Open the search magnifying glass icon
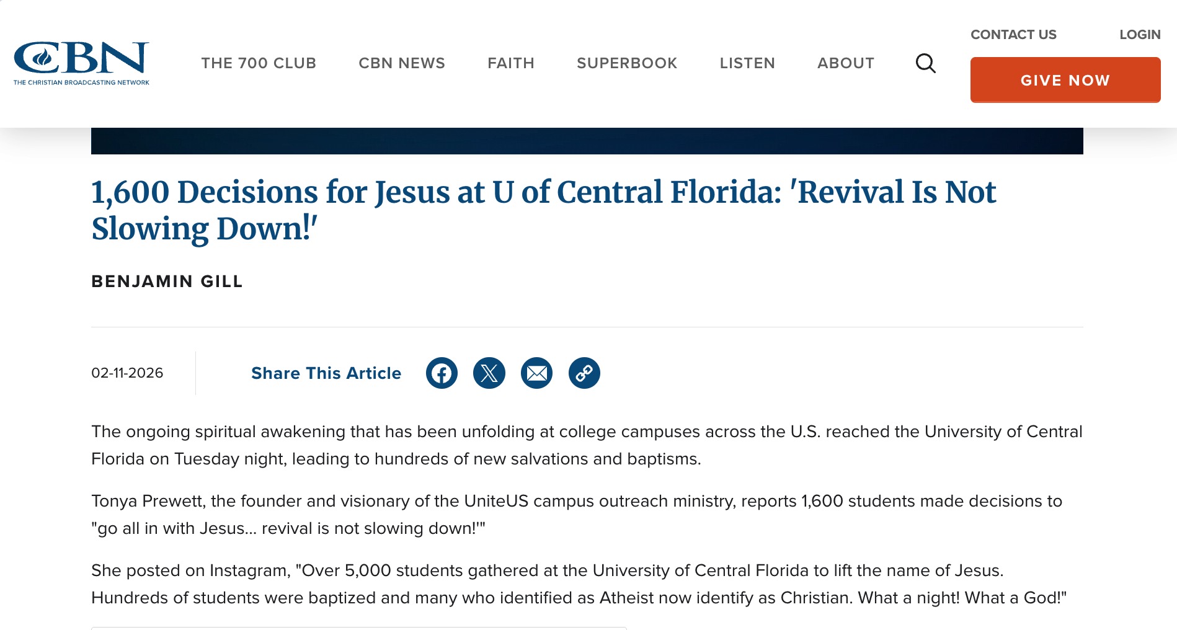The image size is (1177, 630). 925,63
